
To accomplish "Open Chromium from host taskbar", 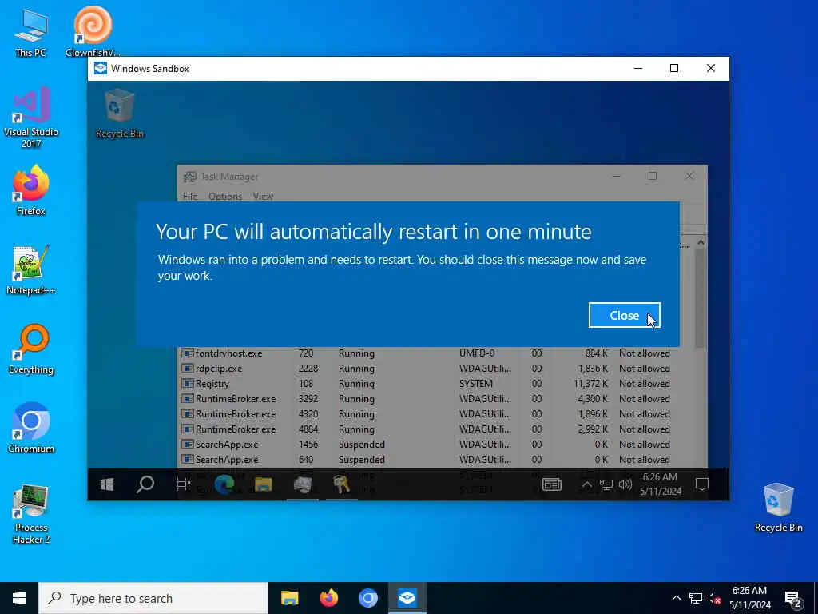I will [367, 598].
